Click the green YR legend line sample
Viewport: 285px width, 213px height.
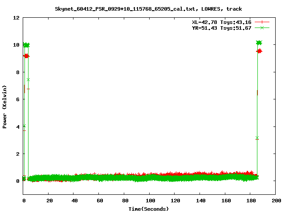click(x=262, y=28)
